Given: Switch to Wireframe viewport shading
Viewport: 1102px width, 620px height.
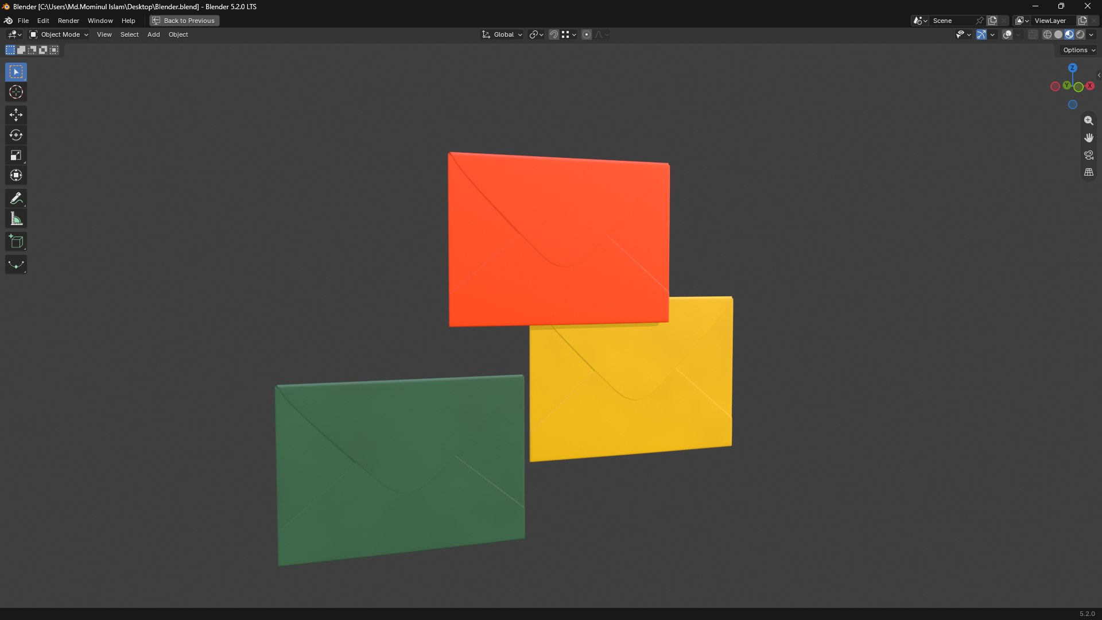Looking at the screenshot, I should point(1047,35).
